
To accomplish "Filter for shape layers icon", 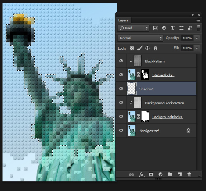I will (181, 28).
